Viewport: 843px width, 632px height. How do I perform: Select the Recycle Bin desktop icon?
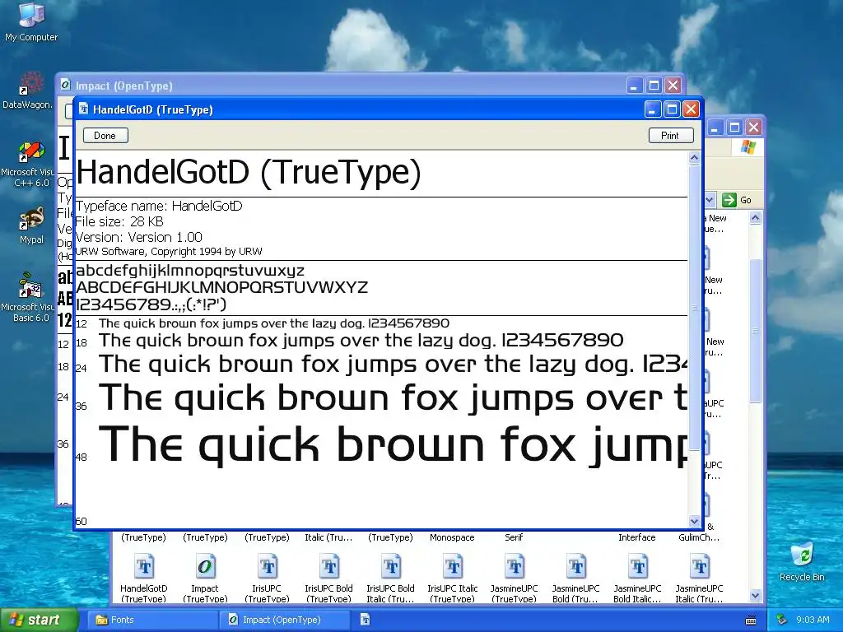click(802, 561)
